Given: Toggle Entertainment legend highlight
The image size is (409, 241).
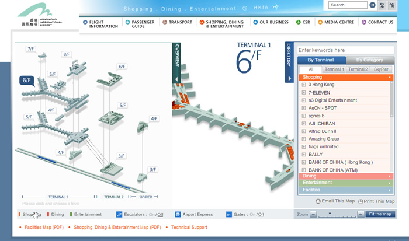Looking at the screenshot, I should [86, 214].
